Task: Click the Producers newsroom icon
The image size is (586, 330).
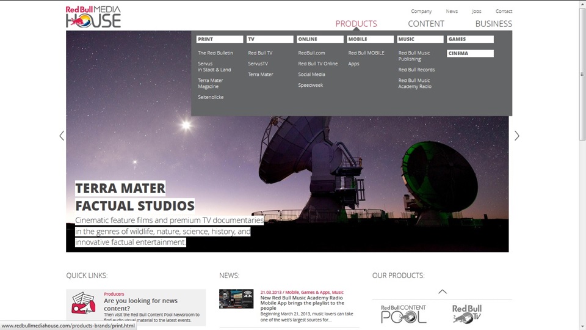Action: (84, 302)
